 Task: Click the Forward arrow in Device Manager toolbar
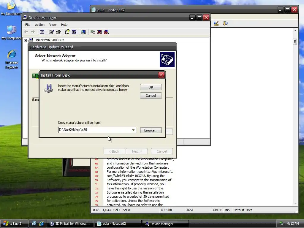[x=33, y=32]
